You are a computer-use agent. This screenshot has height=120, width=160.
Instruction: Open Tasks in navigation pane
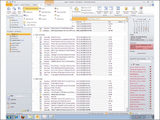point(19,107)
